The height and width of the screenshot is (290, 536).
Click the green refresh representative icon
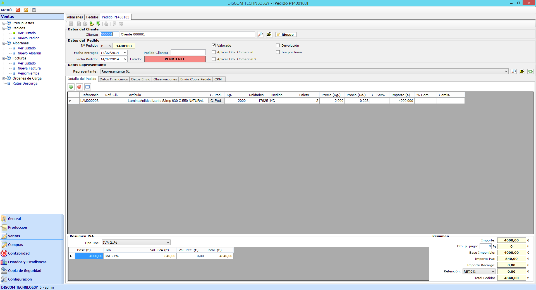click(x=530, y=71)
